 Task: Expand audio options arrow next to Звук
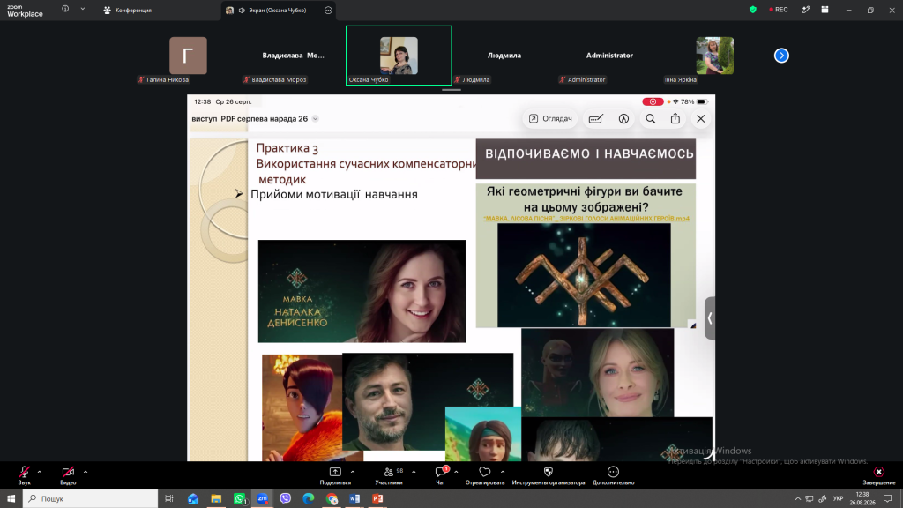click(x=39, y=472)
